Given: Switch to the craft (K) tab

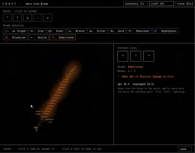Looking at the screenshot, I should point(161,4).
